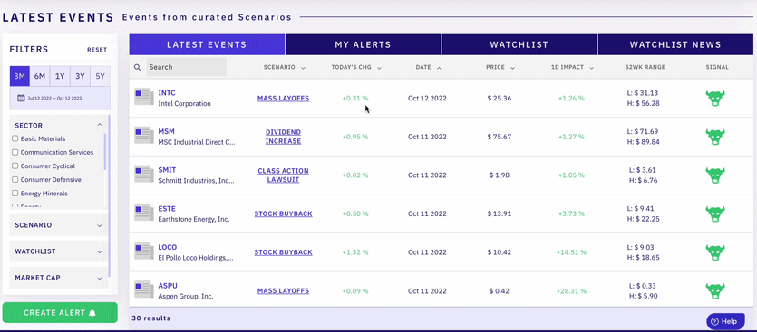Click the Search input field

(x=187, y=67)
